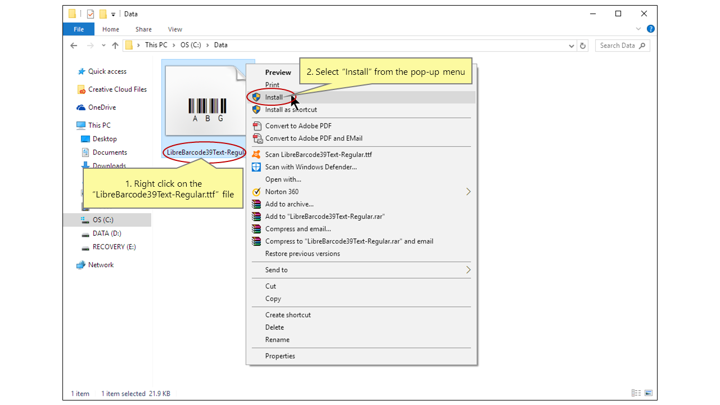Toggle details view in the status bar
This screenshot has width=720, height=405.
[x=636, y=393]
